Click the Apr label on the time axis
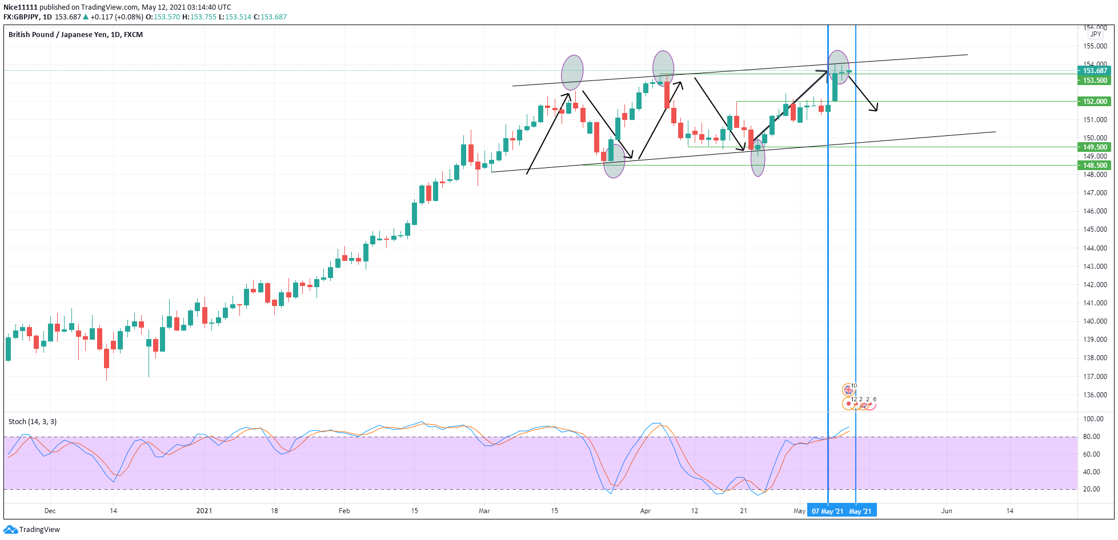Image resolution: width=1118 pixels, height=540 pixels. point(646,511)
